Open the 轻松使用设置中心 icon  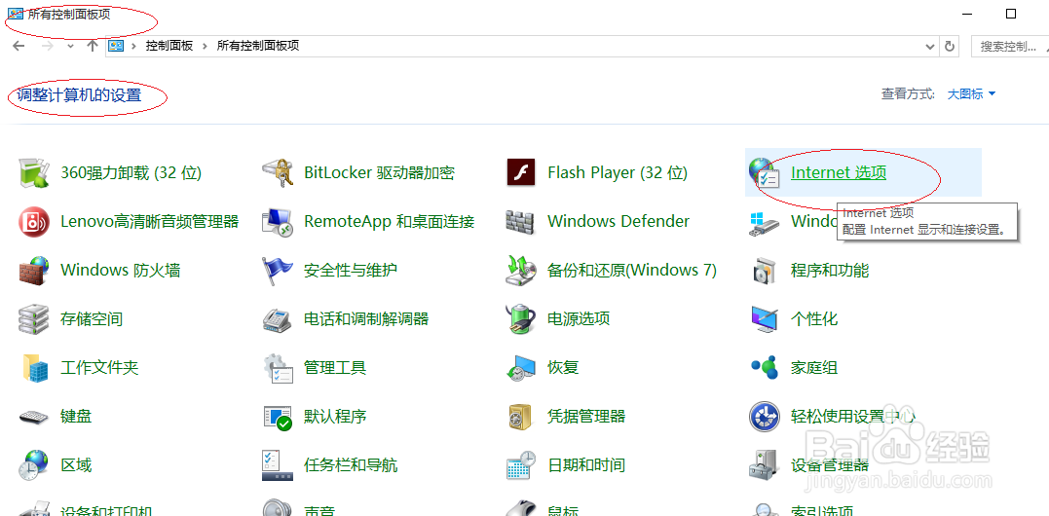(x=764, y=417)
